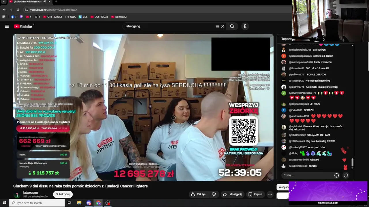Click chat message "OGLĄDAM TU I TAM"
This screenshot has height=207, width=369.
[319, 135]
